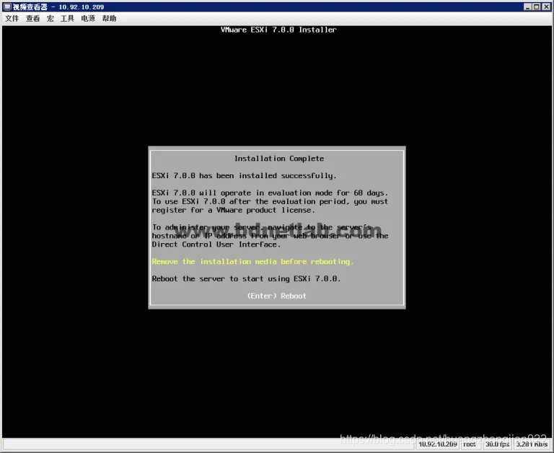Open the 工具 menu

pos(67,18)
